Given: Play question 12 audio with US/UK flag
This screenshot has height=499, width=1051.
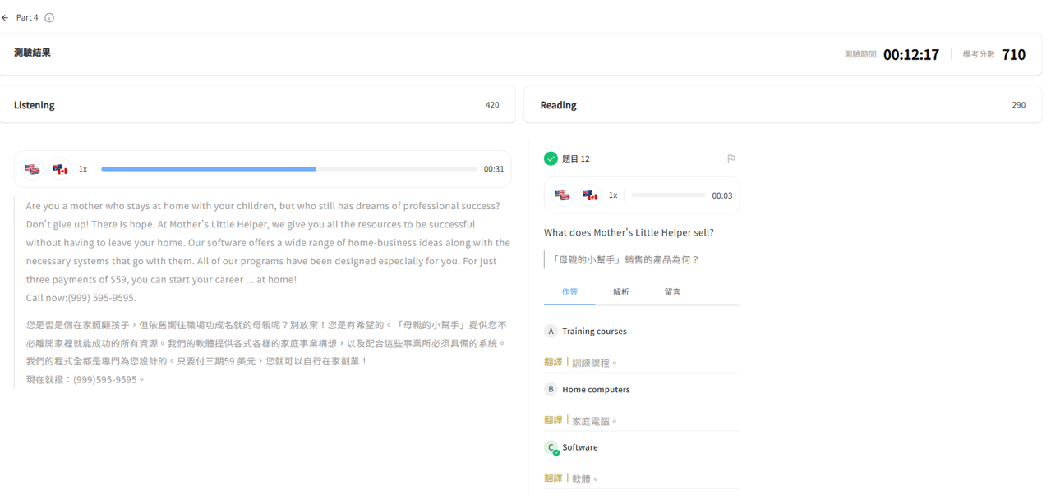Looking at the screenshot, I should 563,195.
